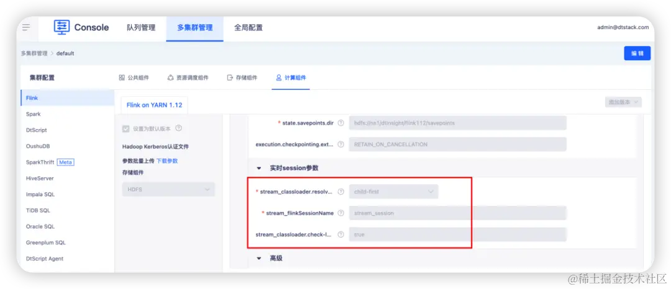Screen dimensions: 671x289
Task: Select Greenplum SQL in the component list
Action: tap(67, 242)
